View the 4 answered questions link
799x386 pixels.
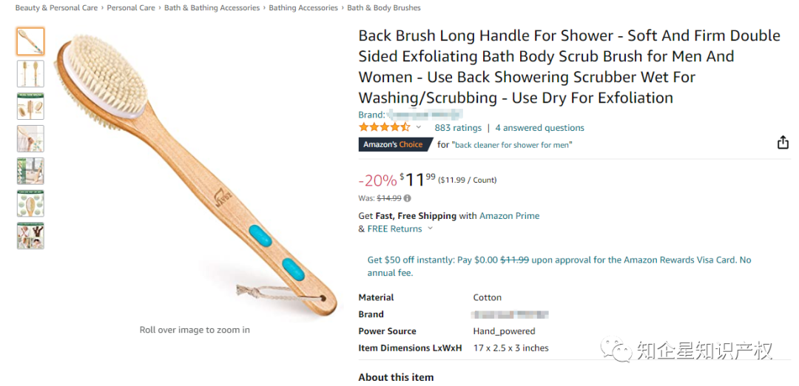539,128
